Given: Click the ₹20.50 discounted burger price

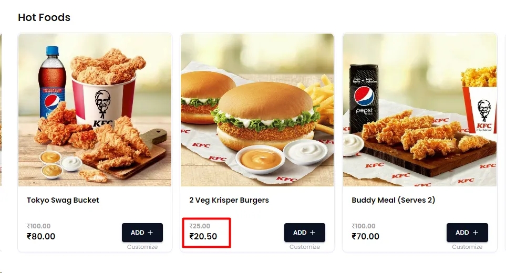Looking at the screenshot, I should click(203, 236).
